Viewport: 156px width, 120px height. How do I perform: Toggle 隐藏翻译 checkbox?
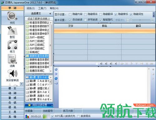pyautogui.click(x=100, y=14)
